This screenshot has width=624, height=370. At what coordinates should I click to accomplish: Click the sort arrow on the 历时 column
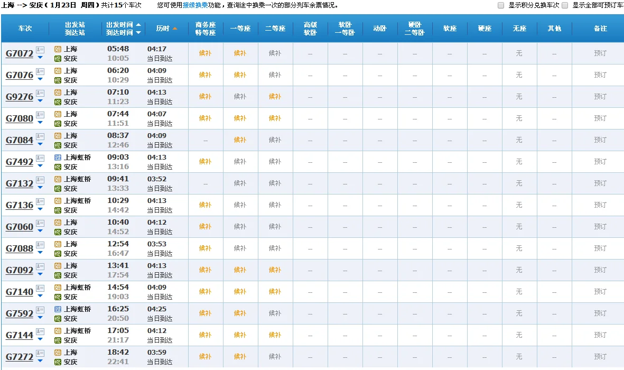[175, 28]
